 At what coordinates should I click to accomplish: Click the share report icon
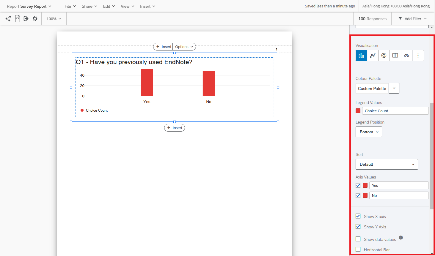(x=8, y=19)
